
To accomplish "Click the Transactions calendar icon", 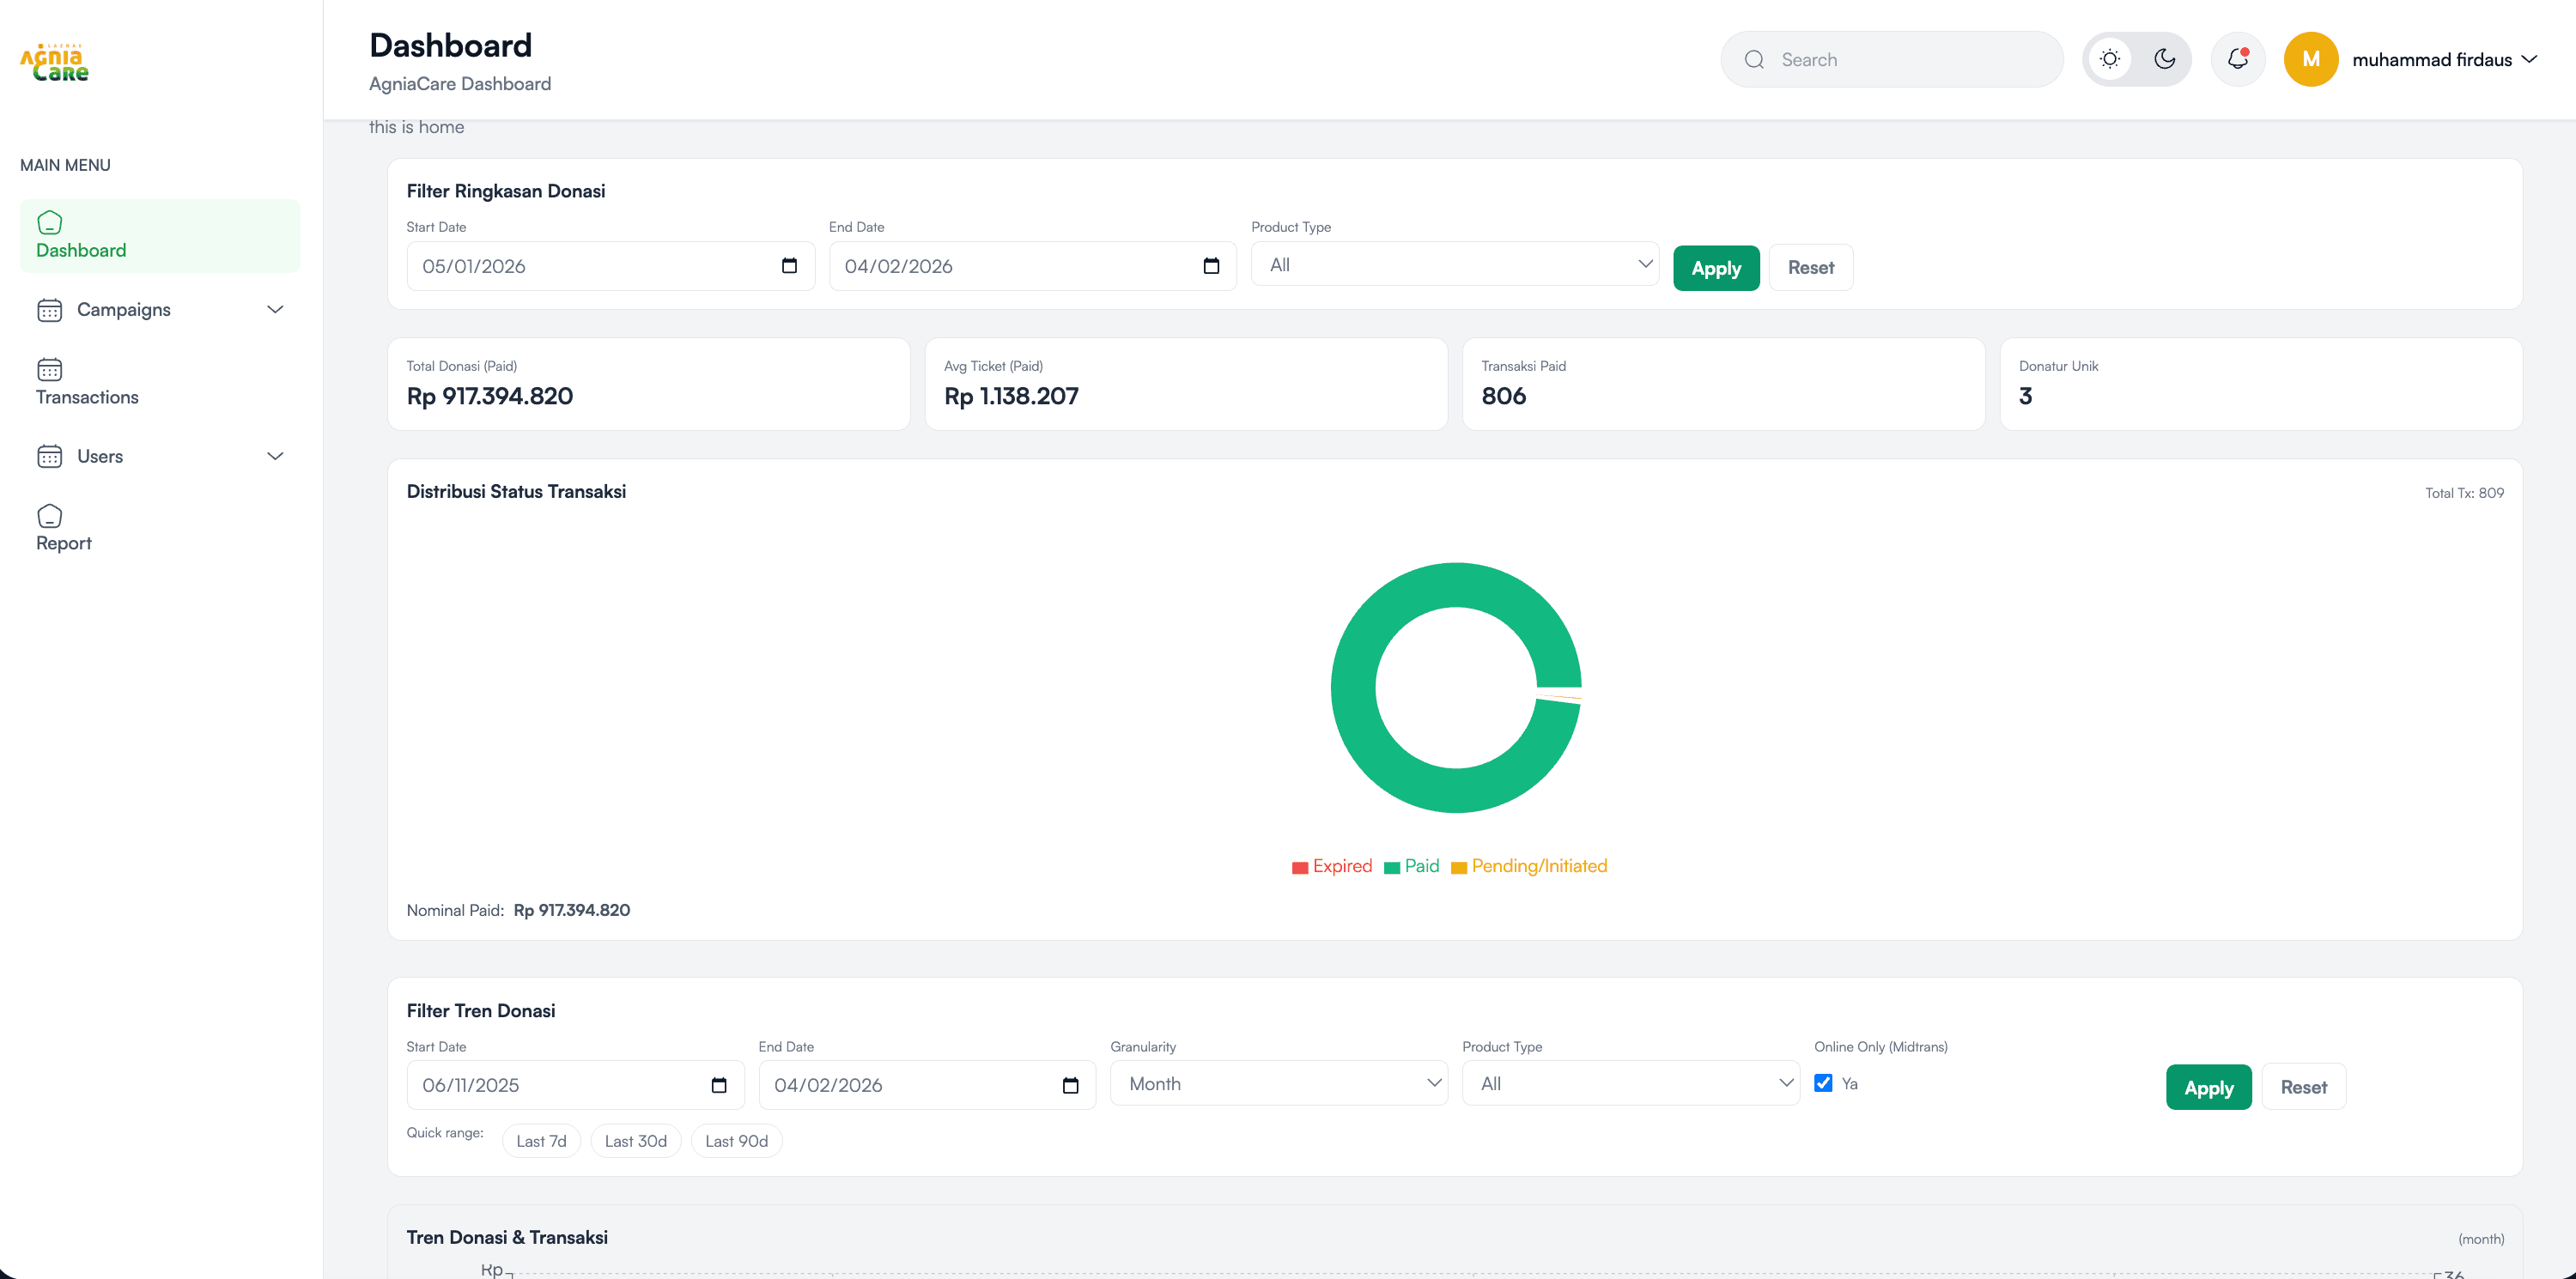I will (49, 369).
